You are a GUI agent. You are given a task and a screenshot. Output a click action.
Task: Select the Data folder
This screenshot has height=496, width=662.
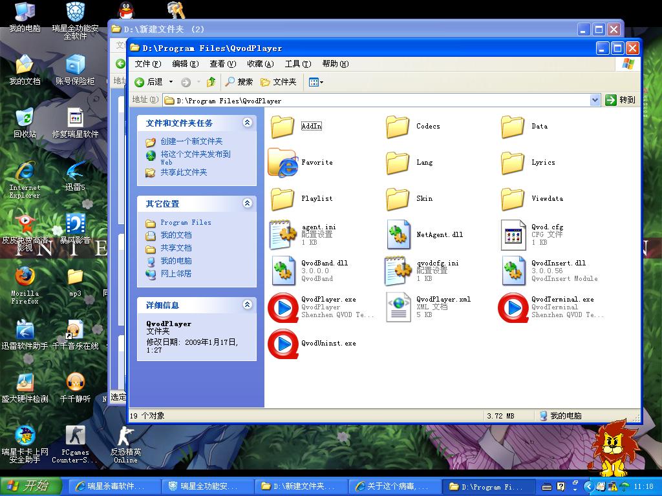pyautogui.click(x=513, y=126)
